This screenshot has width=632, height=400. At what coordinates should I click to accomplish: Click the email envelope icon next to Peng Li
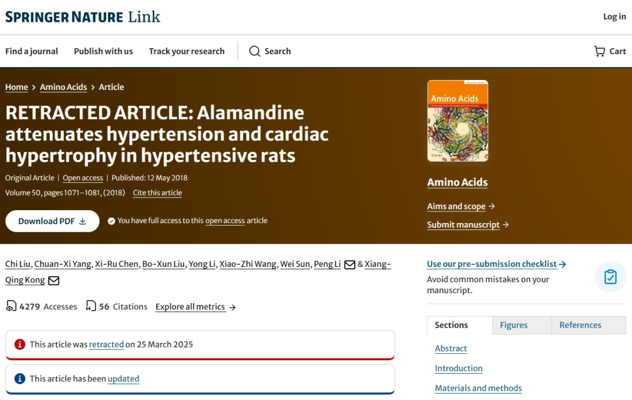(x=349, y=265)
